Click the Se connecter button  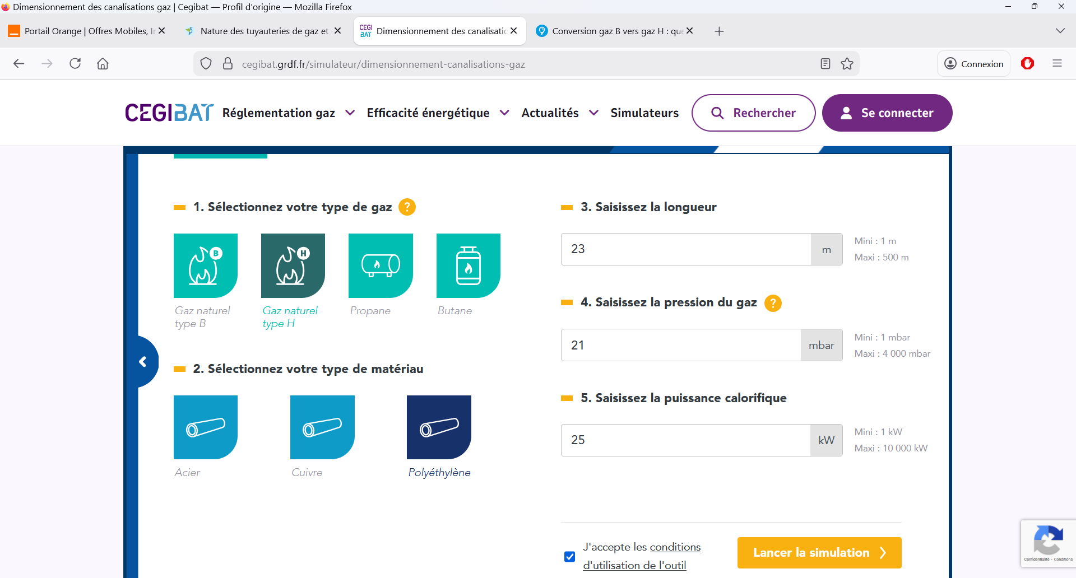point(887,113)
